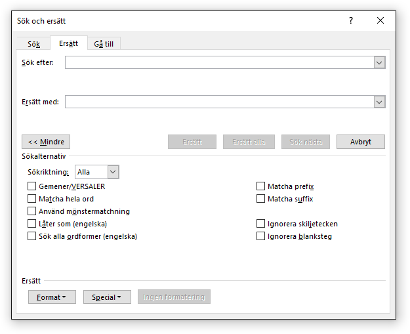
Task: Click the Ersätt med text field
Action: [x=220, y=102]
